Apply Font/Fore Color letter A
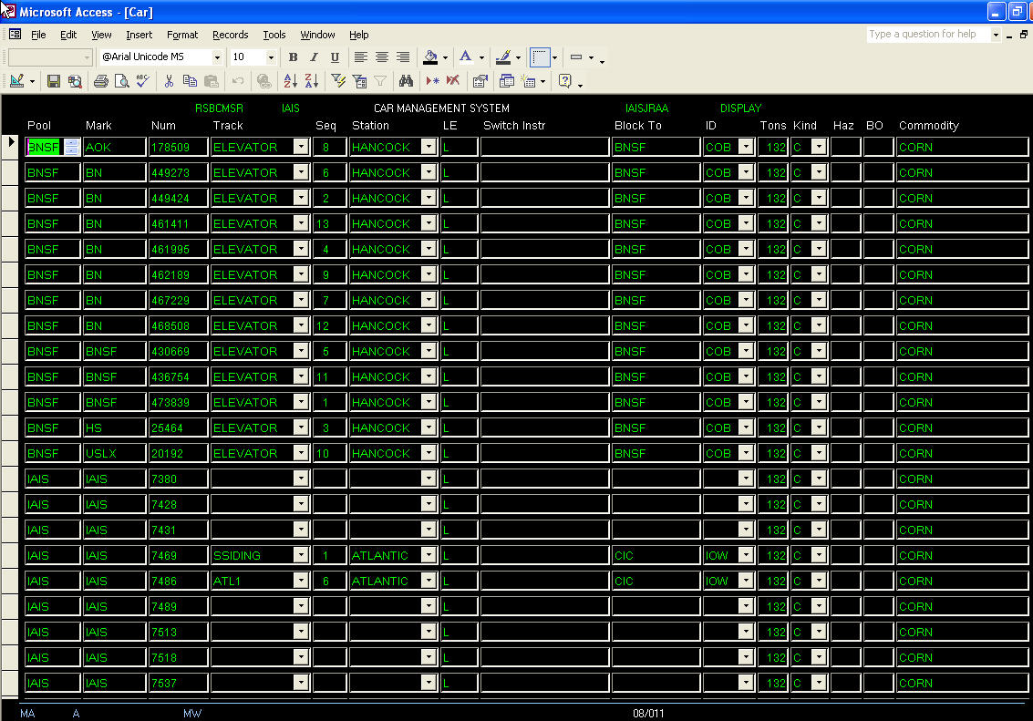The width and height of the screenshot is (1033, 721). click(466, 57)
